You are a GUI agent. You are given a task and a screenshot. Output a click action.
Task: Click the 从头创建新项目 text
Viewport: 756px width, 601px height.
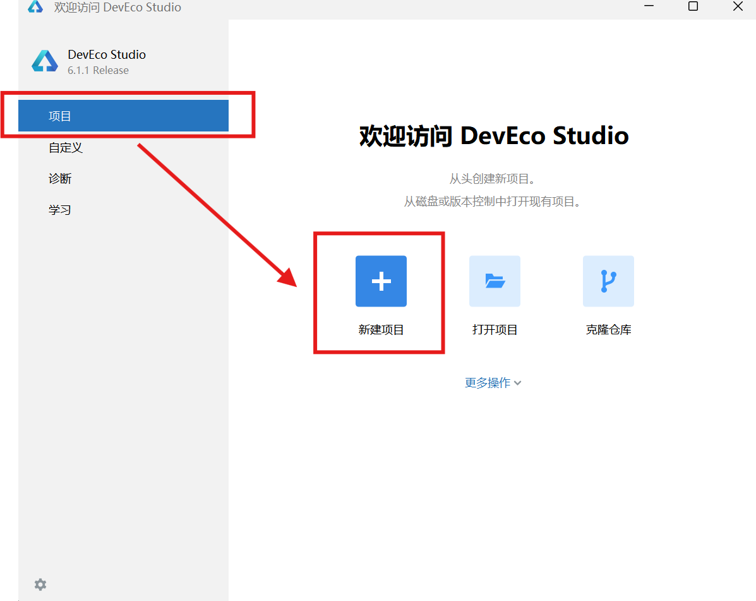pos(492,179)
